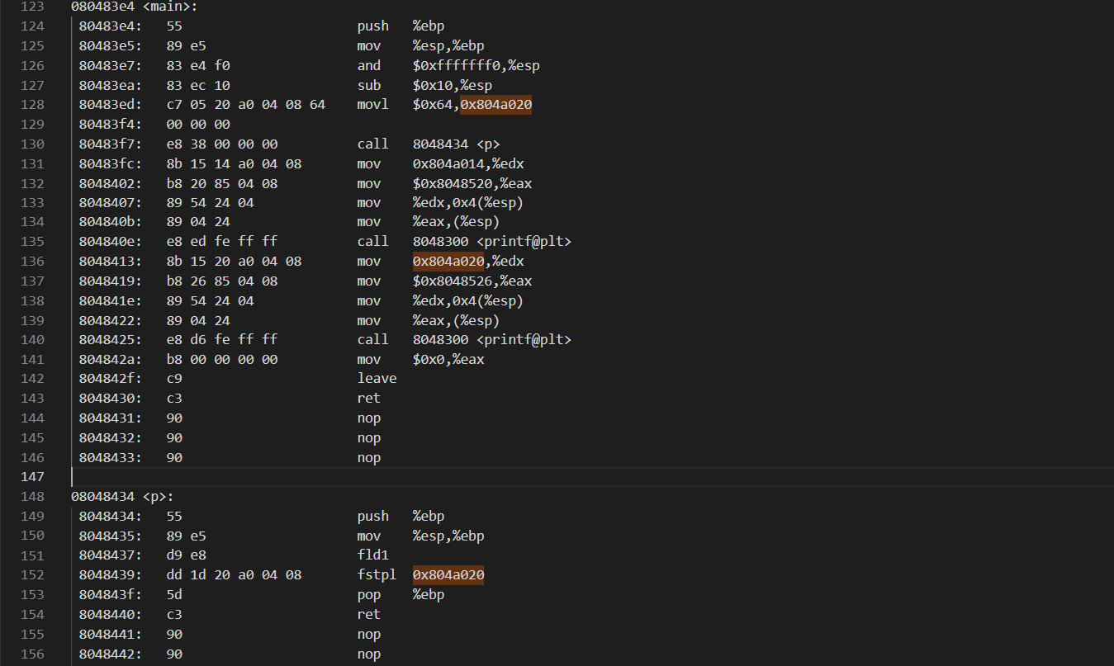Click bytes 'e8 ed fe ff ff' on line 135
The height and width of the screenshot is (666, 1114).
[222, 242]
